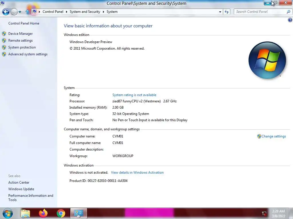Expand the chevron after Control Panel breadcrumb
The image size is (293, 219).
pyautogui.click(x=66, y=12)
